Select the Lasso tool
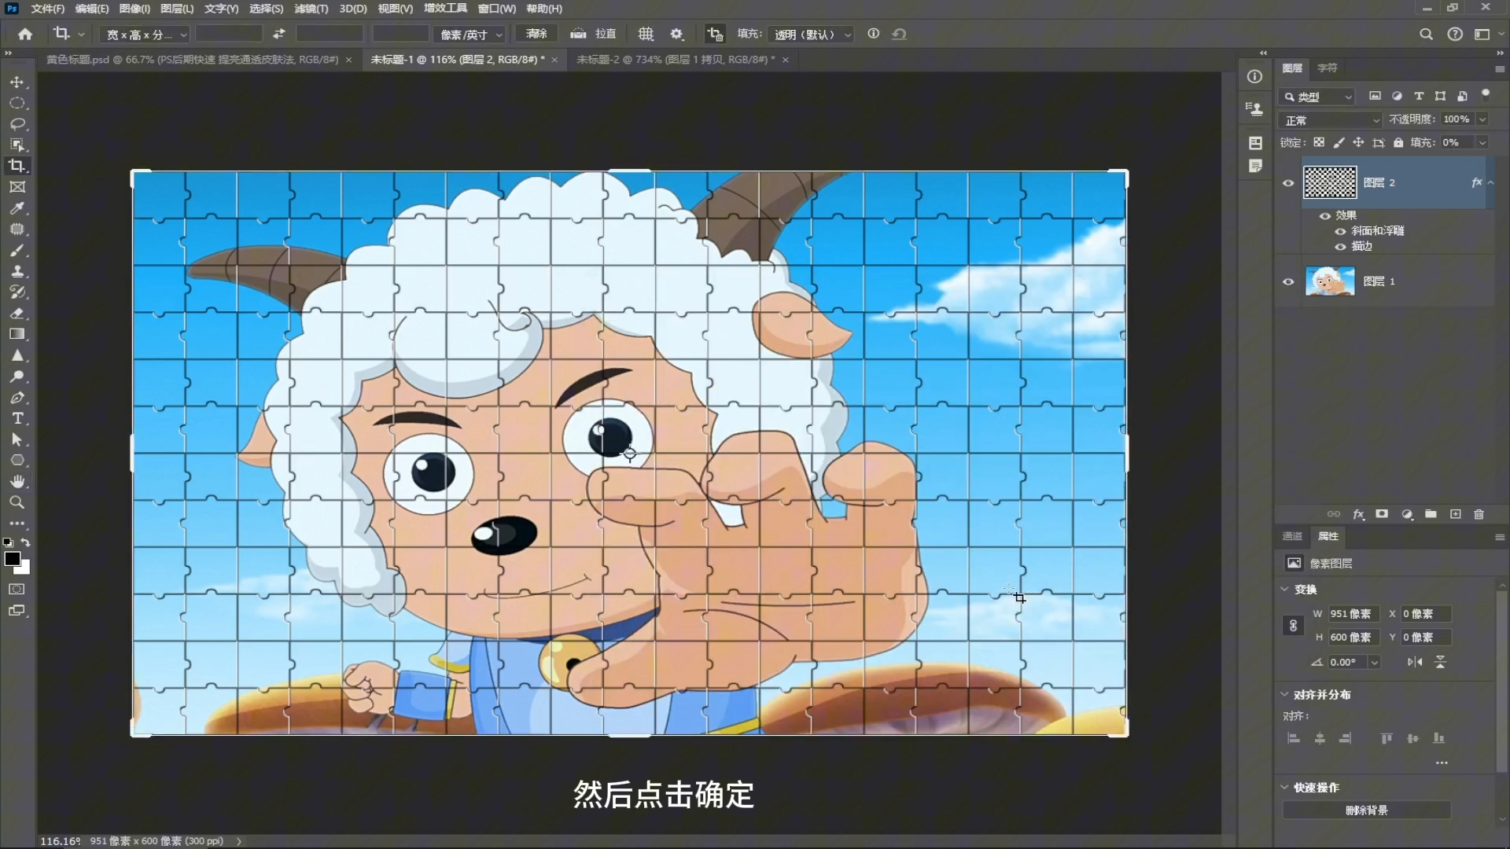The height and width of the screenshot is (849, 1510). [17, 124]
